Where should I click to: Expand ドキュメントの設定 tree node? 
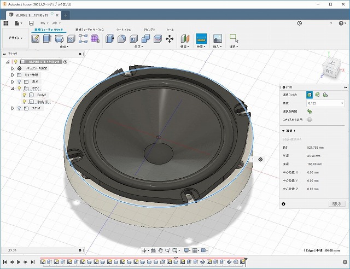[x=13, y=68]
